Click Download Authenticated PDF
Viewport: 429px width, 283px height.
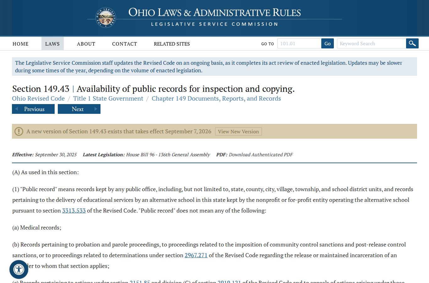[261, 155]
